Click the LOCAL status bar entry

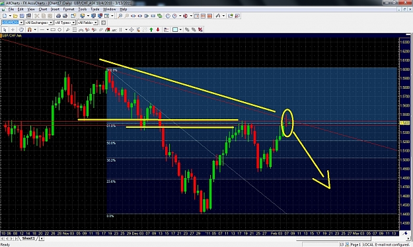[368, 244]
